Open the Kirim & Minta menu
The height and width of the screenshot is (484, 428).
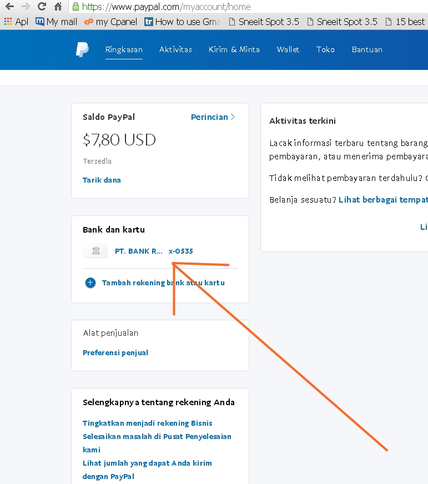(234, 49)
